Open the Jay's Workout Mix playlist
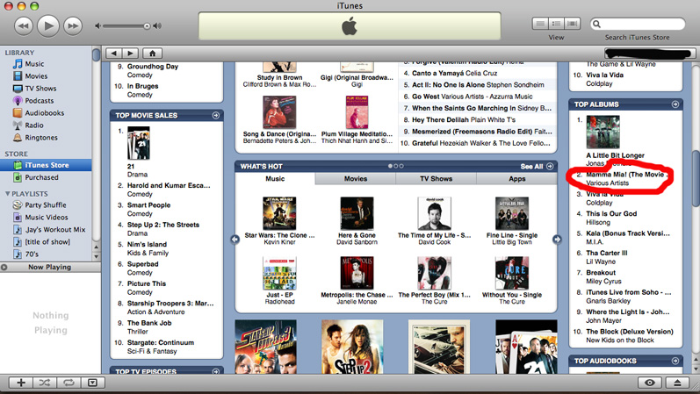The width and height of the screenshot is (700, 394). point(55,229)
